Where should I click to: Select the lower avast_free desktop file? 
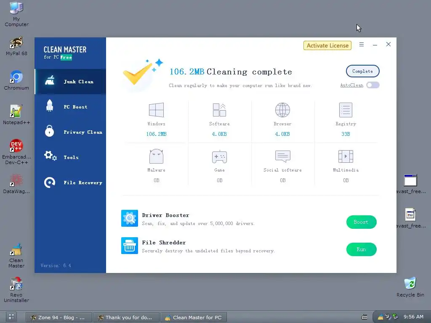411,218
